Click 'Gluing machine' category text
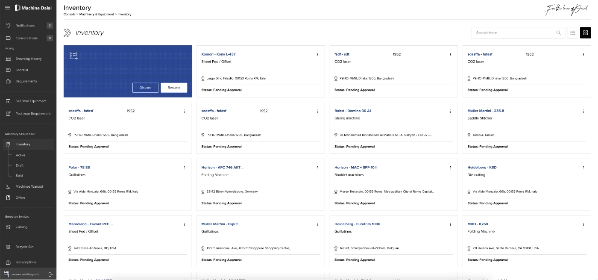The image size is (598, 280). tap(347, 118)
